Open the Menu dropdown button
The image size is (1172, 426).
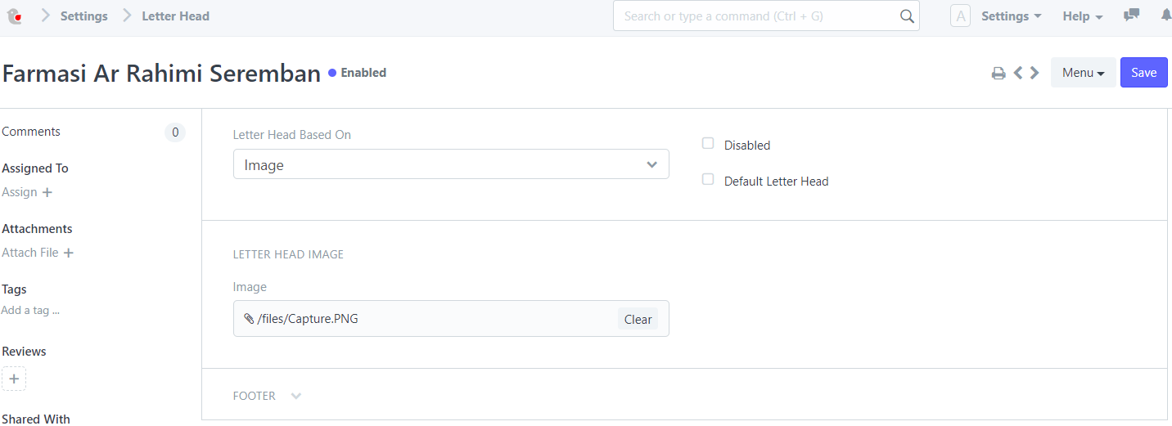(1083, 73)
